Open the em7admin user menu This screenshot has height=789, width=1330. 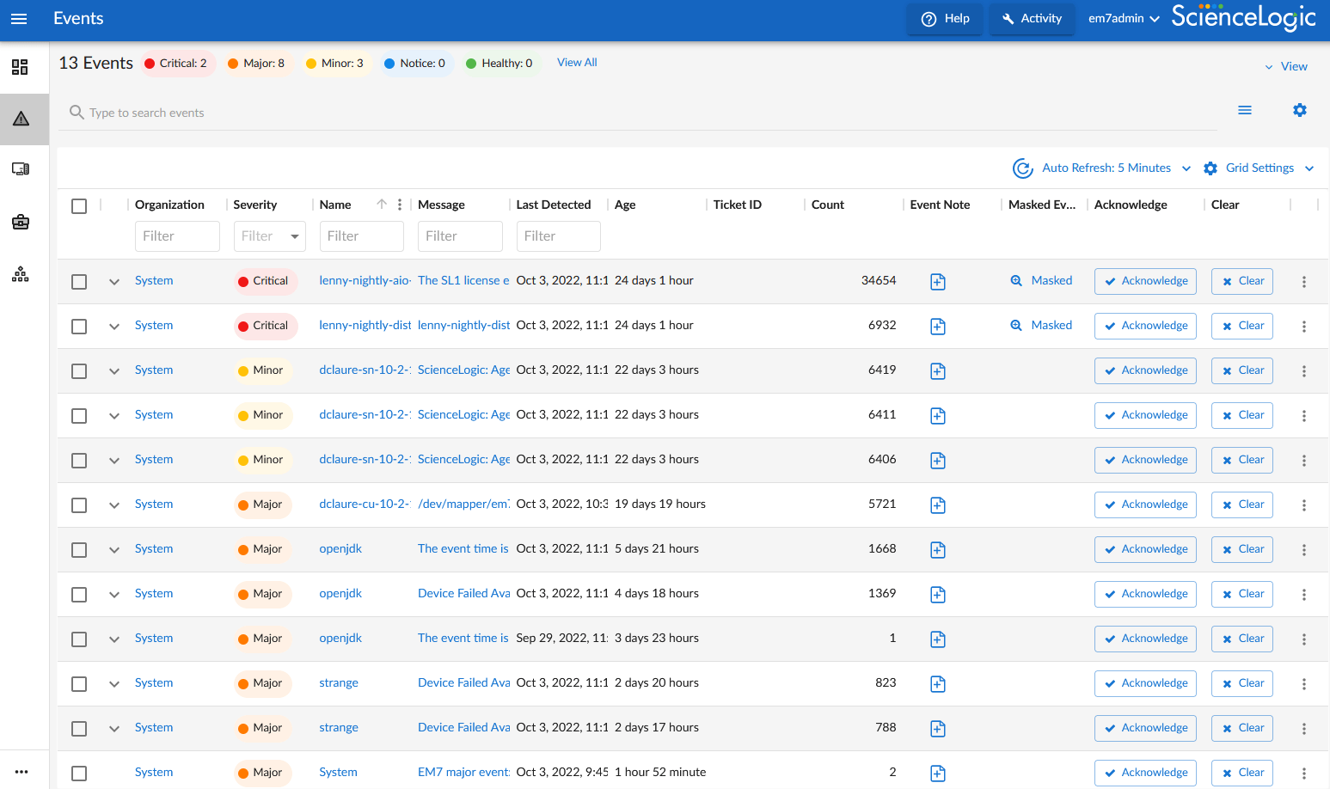click(x=1124, y=19)
